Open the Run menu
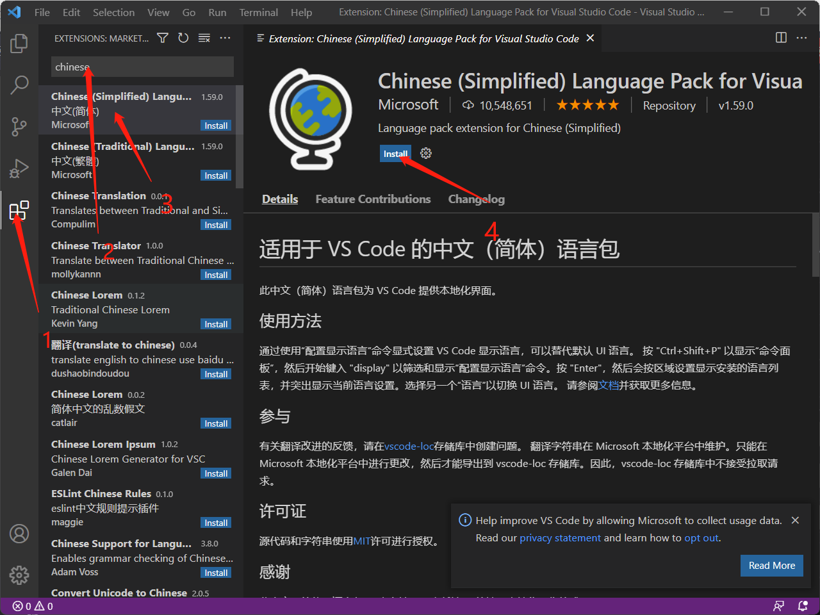Screen dimensions: 820x615 [217, 12]
